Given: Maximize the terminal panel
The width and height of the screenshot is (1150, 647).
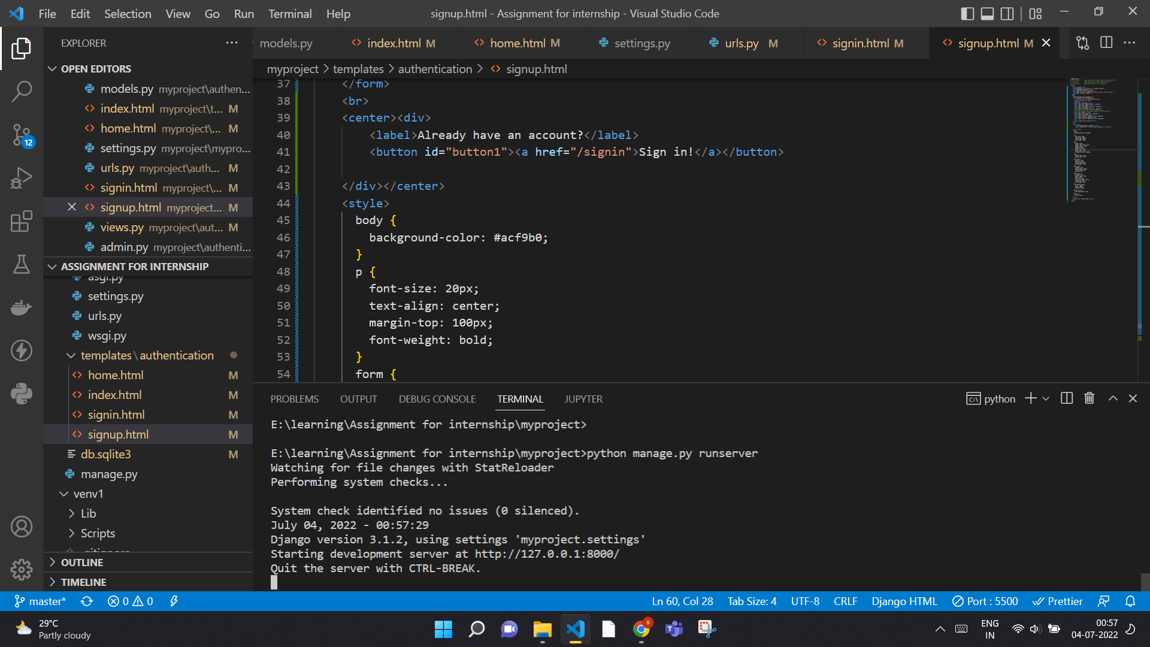Looking at the screenshot, I should tap(1113, 398).
